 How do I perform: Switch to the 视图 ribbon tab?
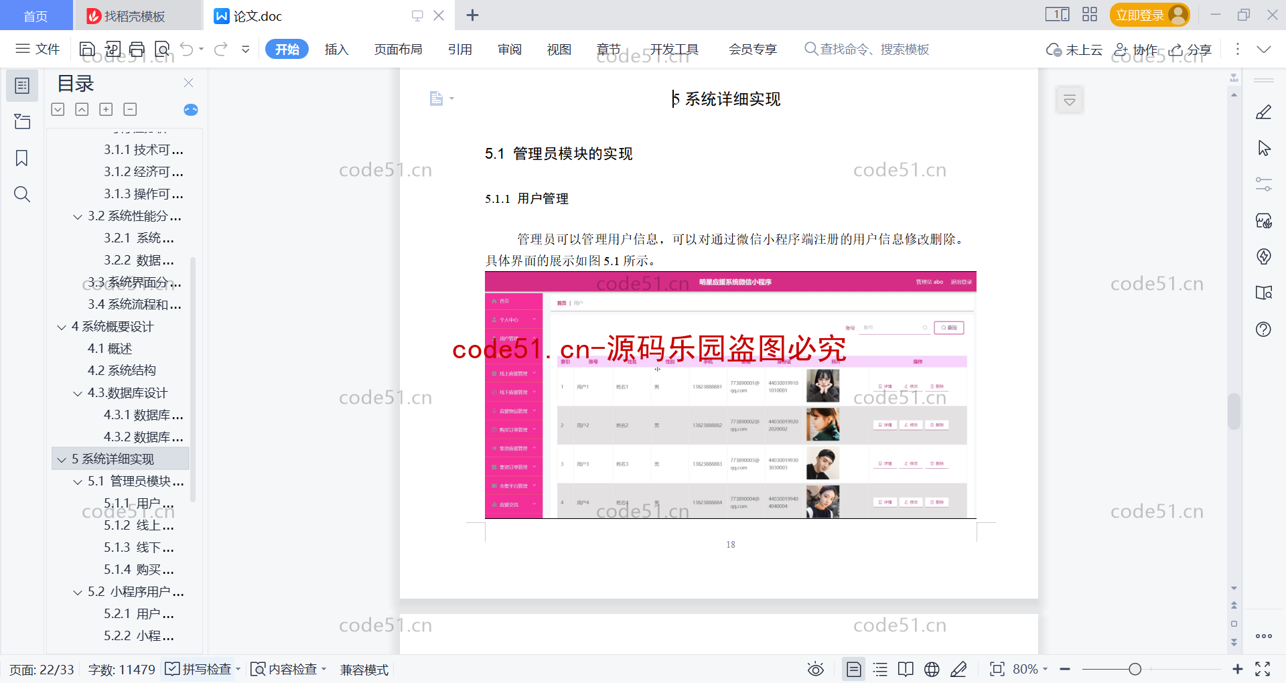coord(559,49)
